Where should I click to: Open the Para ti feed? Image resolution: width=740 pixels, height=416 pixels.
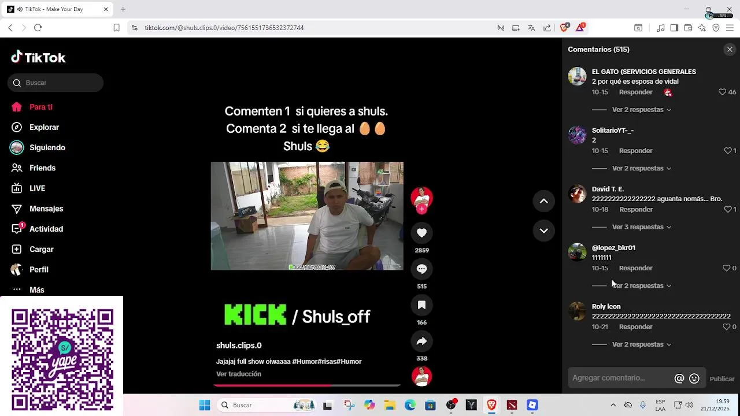pos(40,107)
